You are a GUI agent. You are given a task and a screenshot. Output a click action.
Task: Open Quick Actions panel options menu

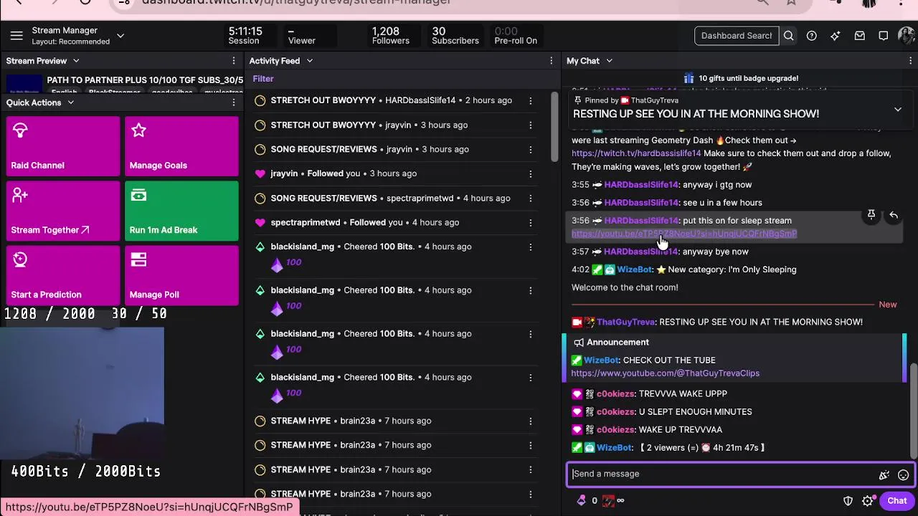pyautogui.click(x=233, y=102)
